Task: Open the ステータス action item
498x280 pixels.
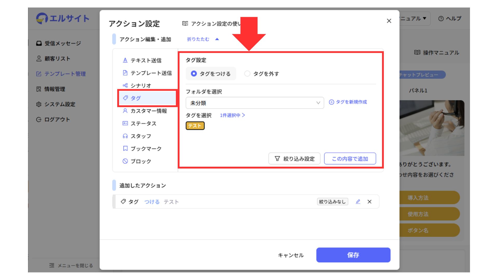Action: (x=143, y=124)
